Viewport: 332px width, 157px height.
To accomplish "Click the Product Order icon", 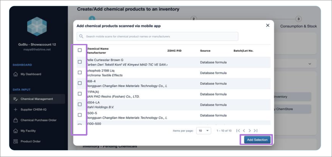I will pyautogui.click(x=16, y=142).
